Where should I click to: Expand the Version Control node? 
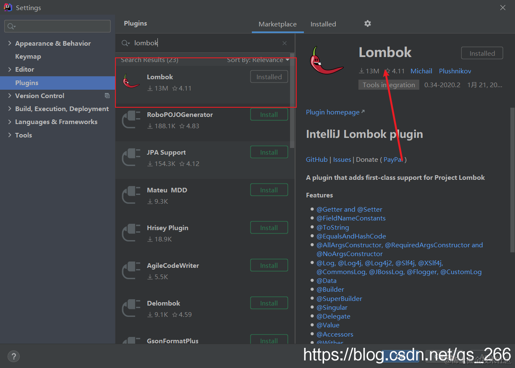pos(10,96)
